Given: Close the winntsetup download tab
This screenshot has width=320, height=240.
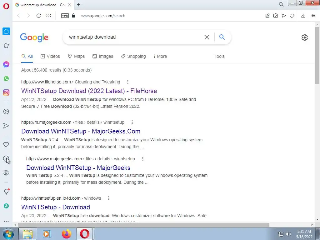Looking at the screenshot, I should point(70,5).
